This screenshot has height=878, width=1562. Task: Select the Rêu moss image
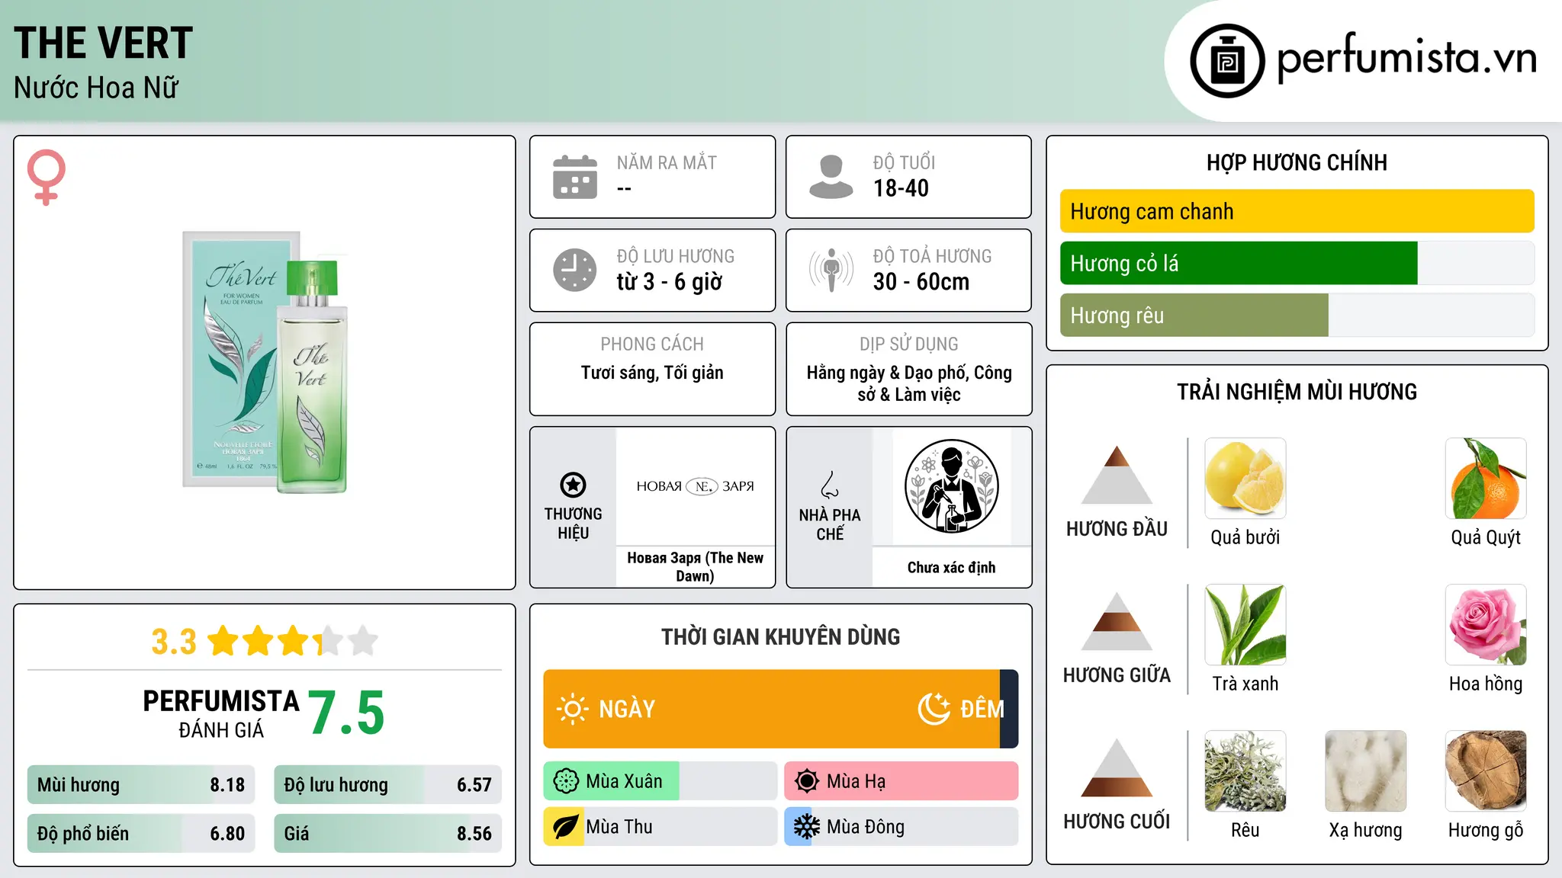(1245, 771)
